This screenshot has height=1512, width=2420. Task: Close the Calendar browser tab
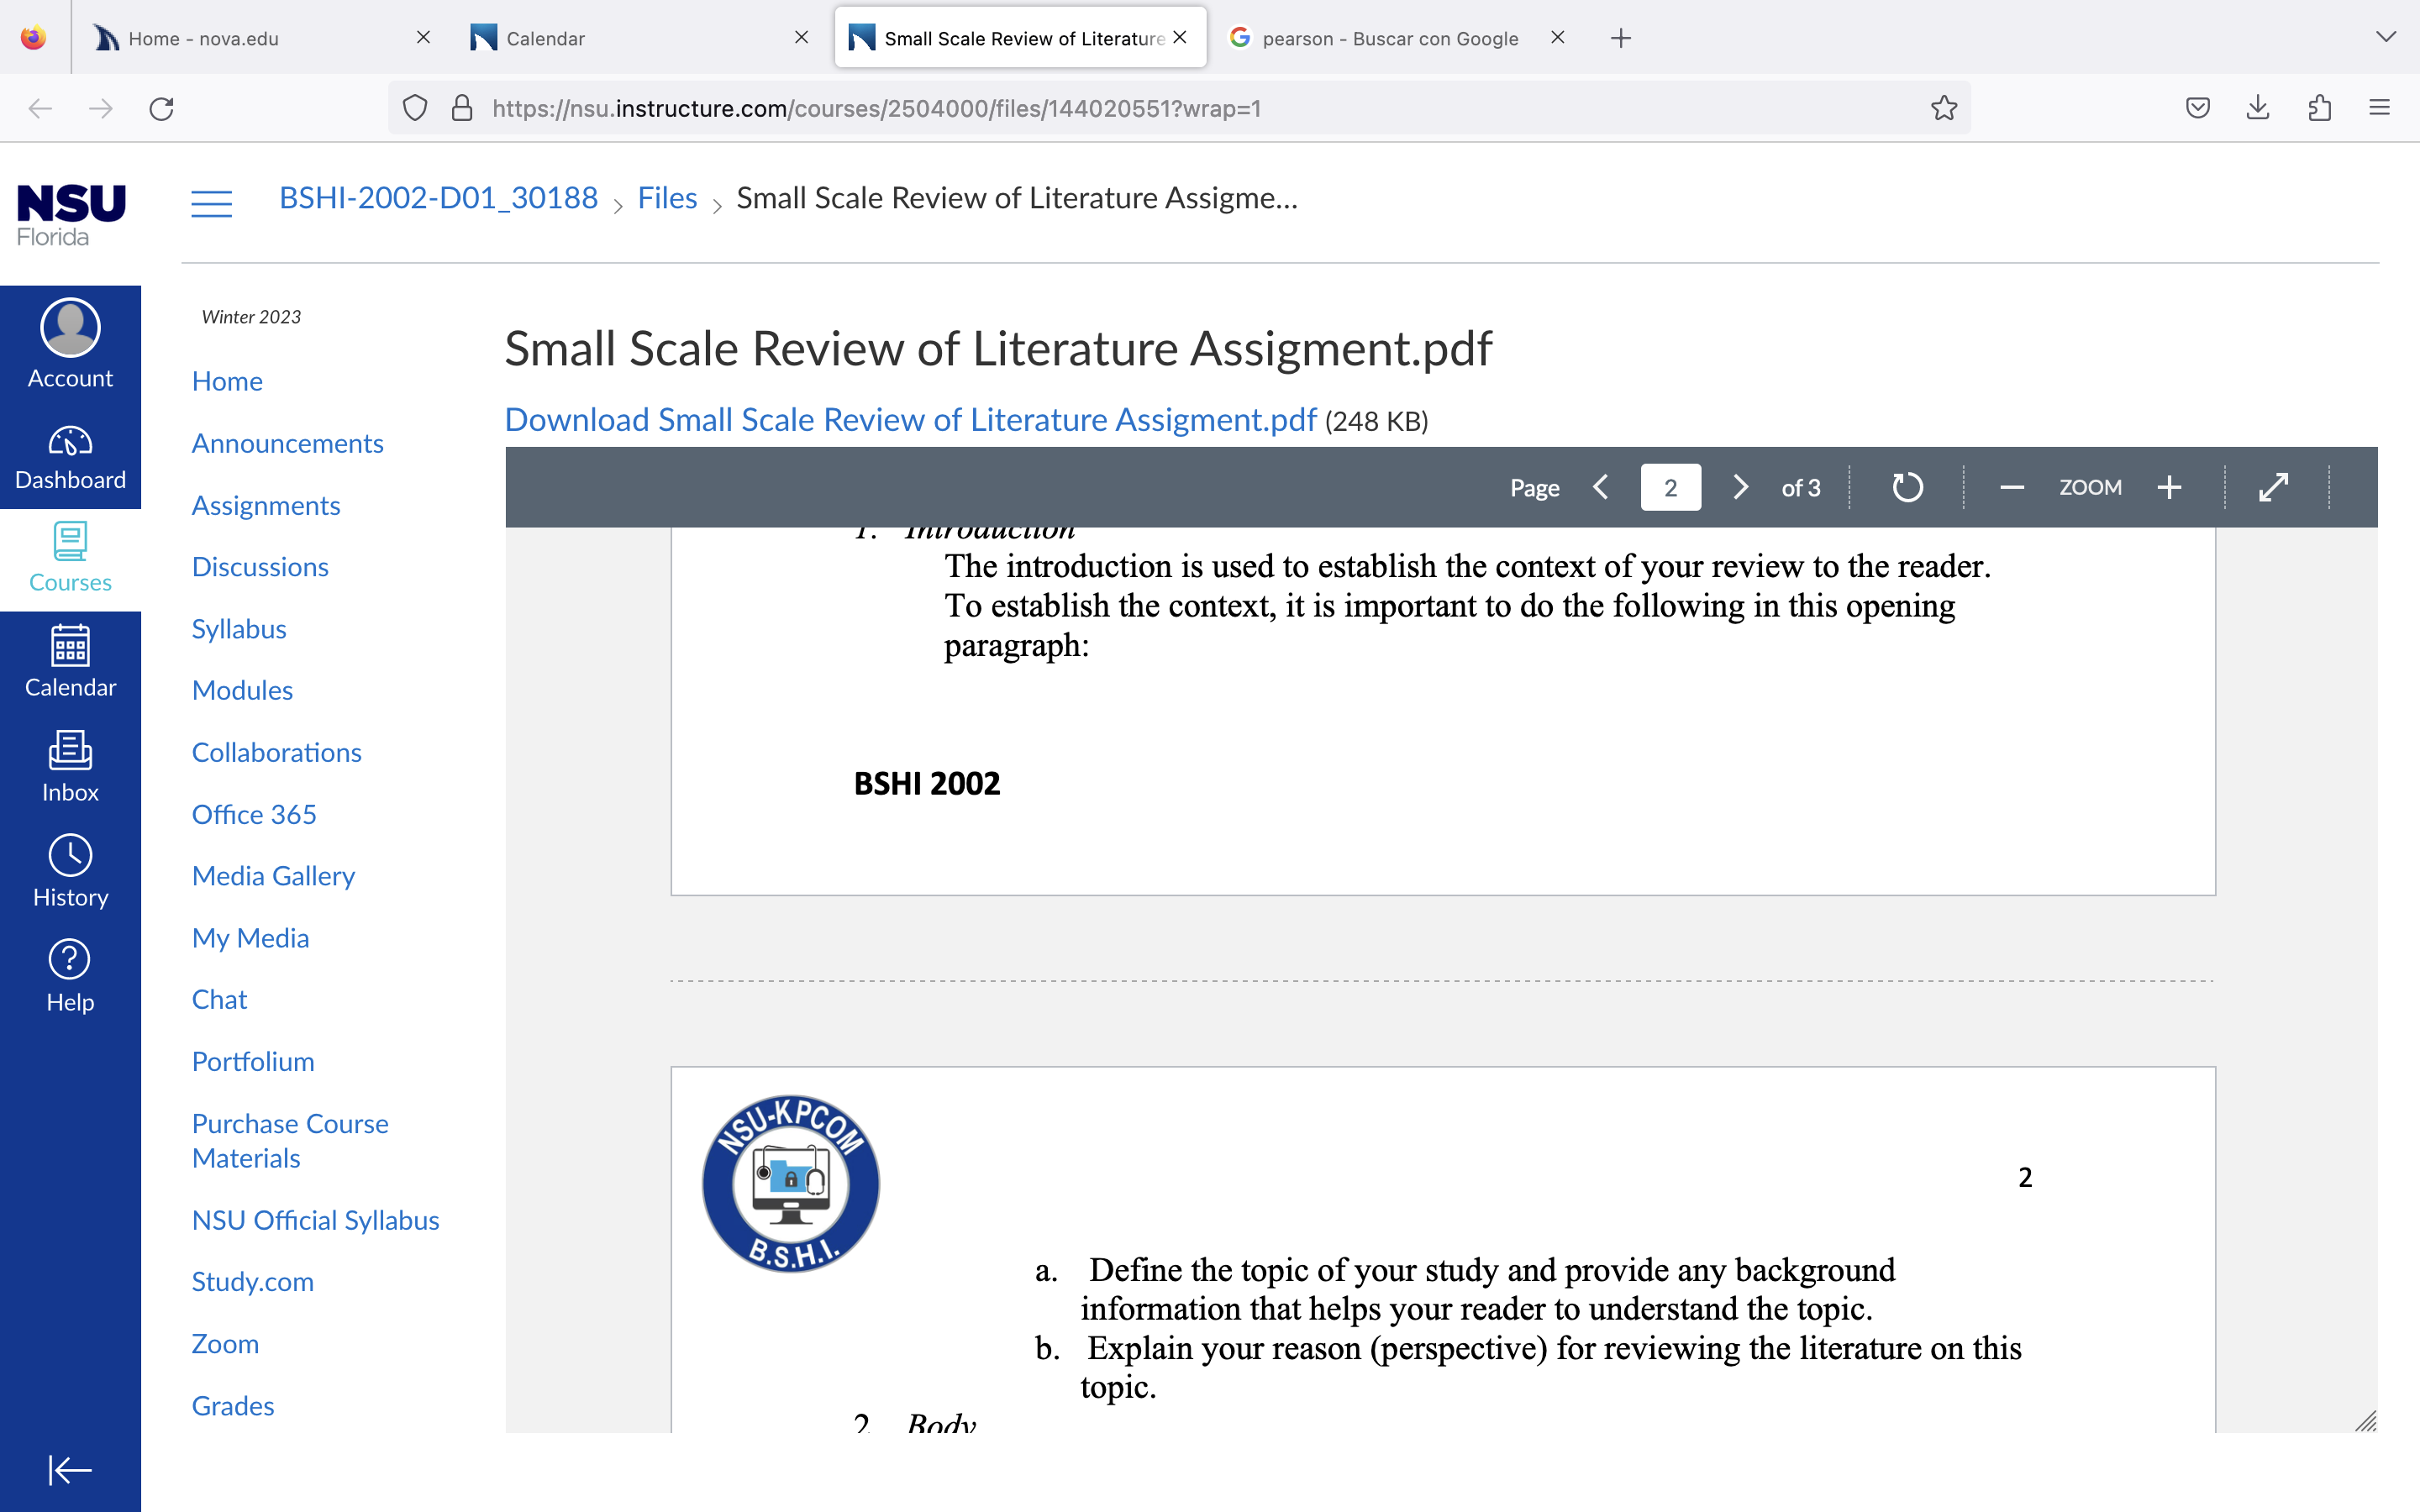point(801,37)
